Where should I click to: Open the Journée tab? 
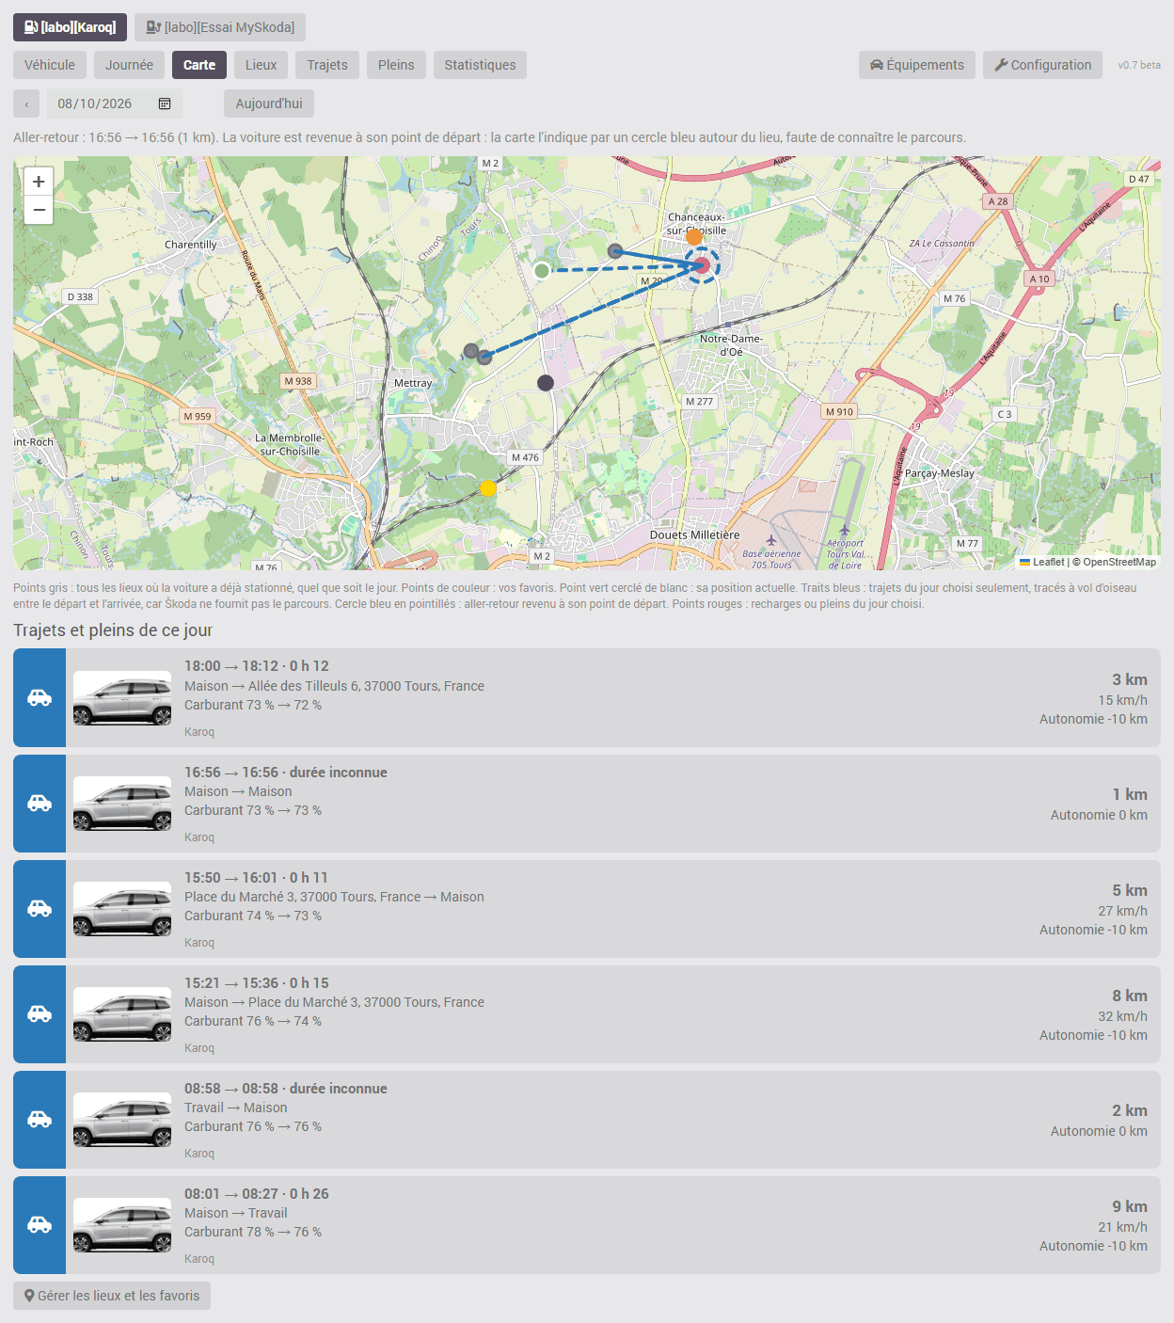[x=129, y=65]
